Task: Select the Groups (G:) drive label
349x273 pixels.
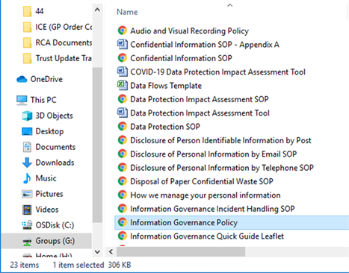Action: [55, 241]
